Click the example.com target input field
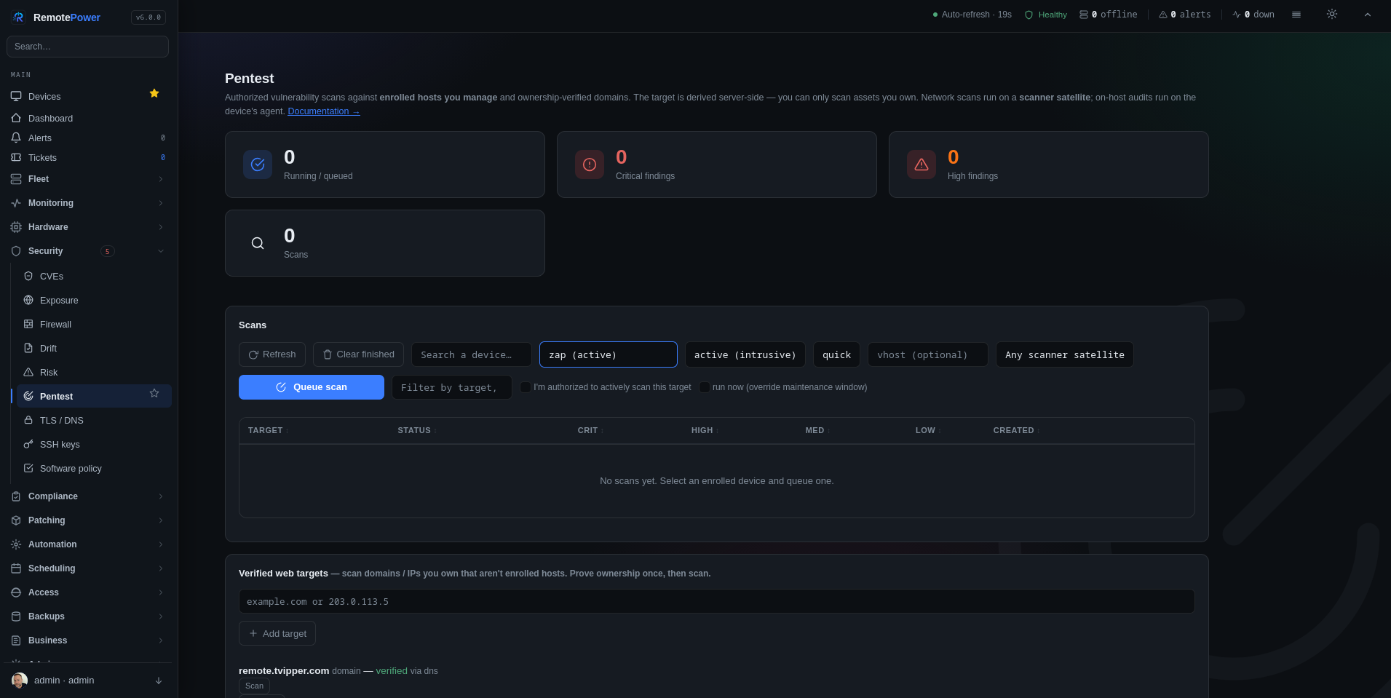The width and height of the screenshot is (1391, 698). tap(717, 601)
